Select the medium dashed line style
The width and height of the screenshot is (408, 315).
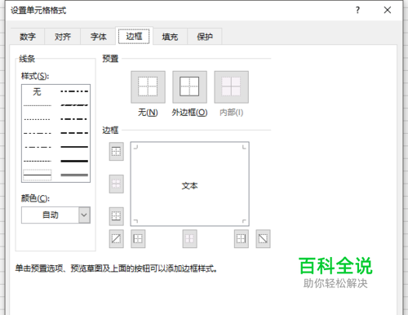point(74,133)
